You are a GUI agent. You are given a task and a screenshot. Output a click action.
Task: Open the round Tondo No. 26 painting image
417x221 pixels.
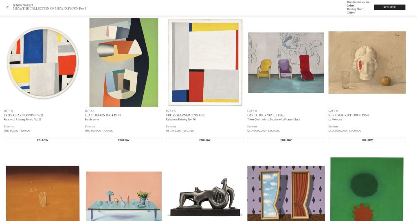[42, 63]
